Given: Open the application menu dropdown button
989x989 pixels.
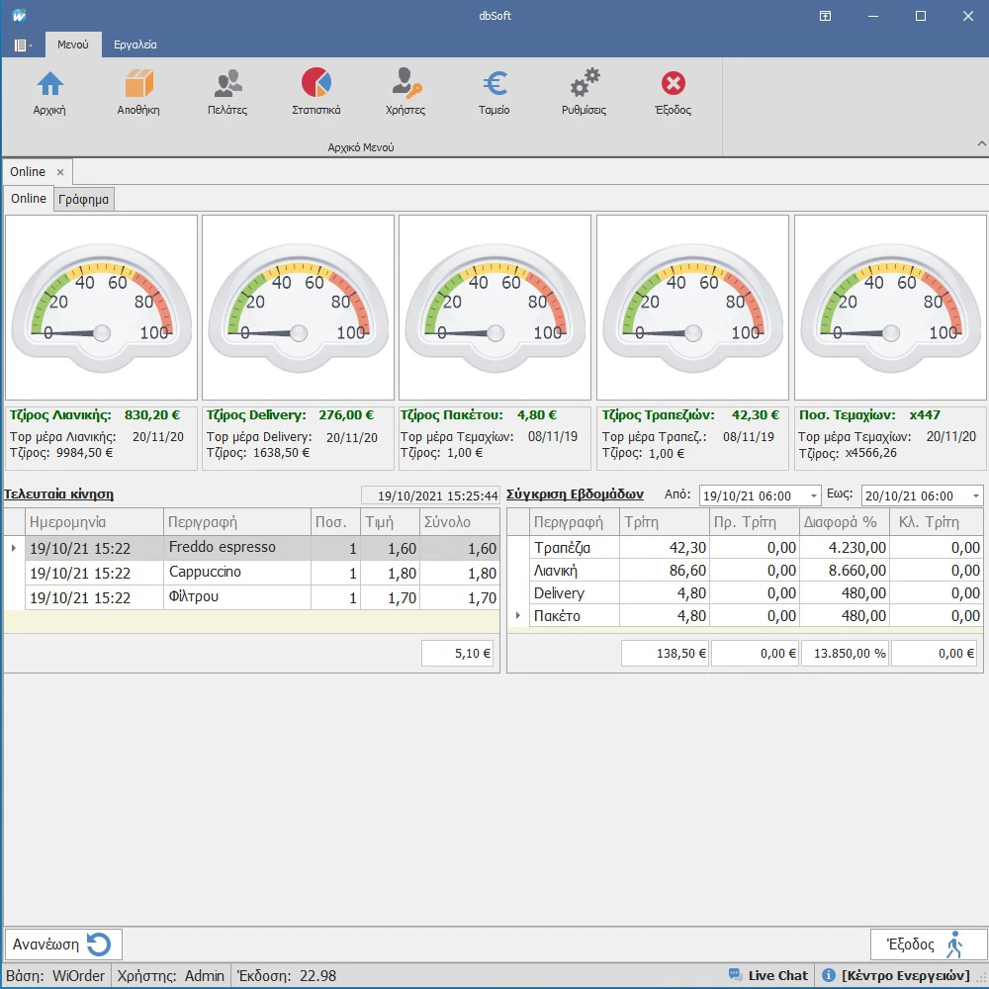Looking at the screenshot, I should point(23,45).
